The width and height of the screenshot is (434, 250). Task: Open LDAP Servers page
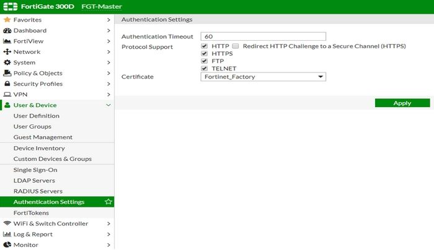(x=34, y=181)
